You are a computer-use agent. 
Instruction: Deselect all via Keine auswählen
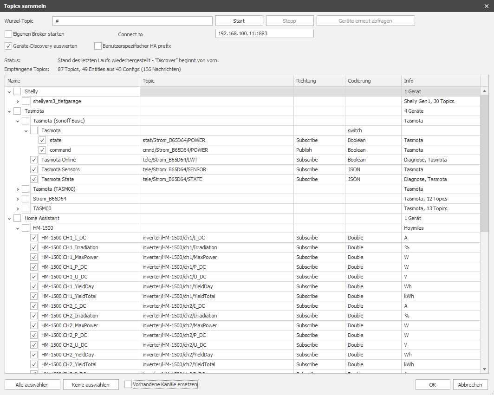coord(91,385)
